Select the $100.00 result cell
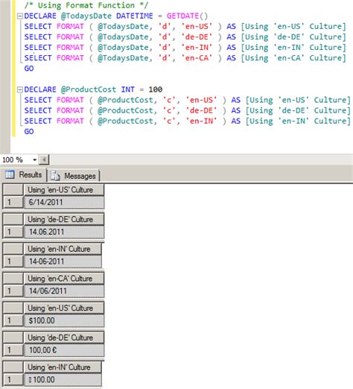 click(64, 320)
